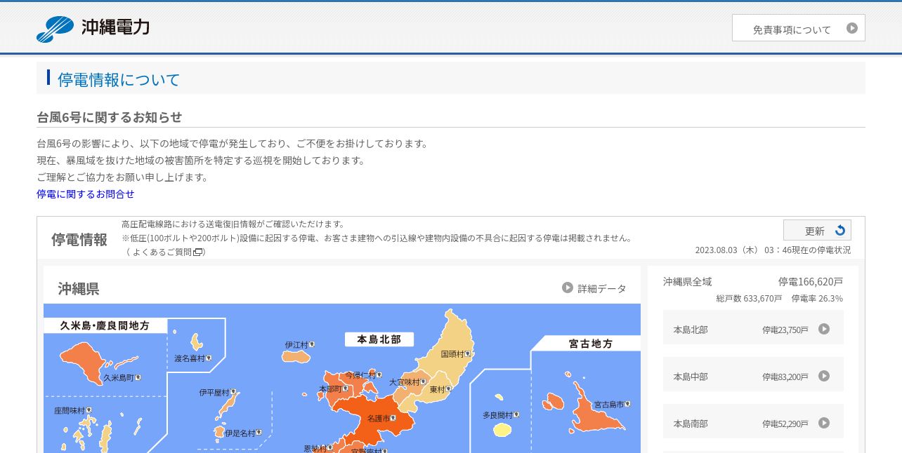Click the marker icon next to 久米島町
This screenshot has height=453, width=902.
coord(138,377)
